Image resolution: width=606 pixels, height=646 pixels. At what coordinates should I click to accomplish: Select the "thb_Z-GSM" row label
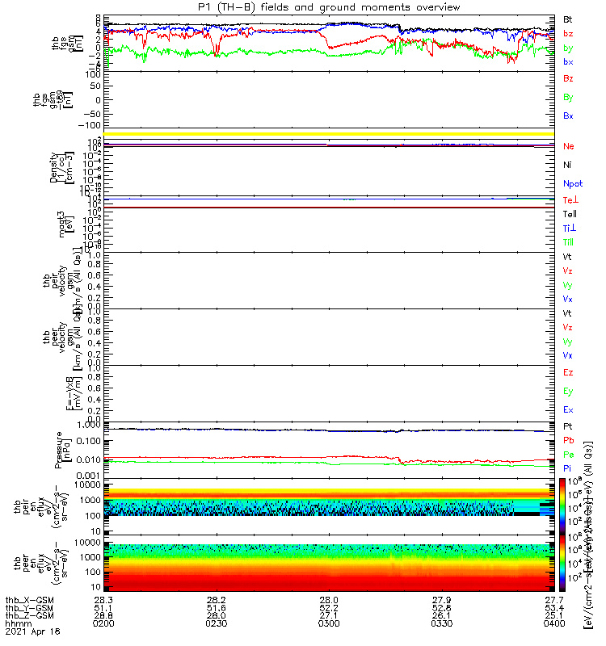29,615
